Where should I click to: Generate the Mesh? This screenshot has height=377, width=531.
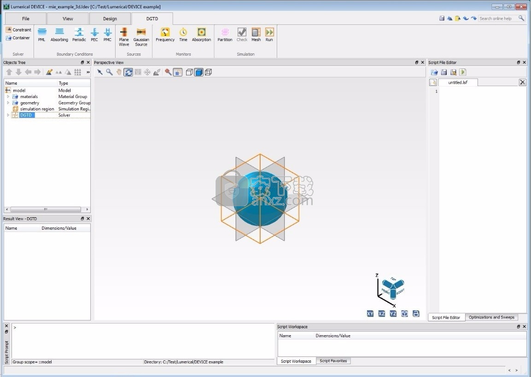tap(256, 35)
